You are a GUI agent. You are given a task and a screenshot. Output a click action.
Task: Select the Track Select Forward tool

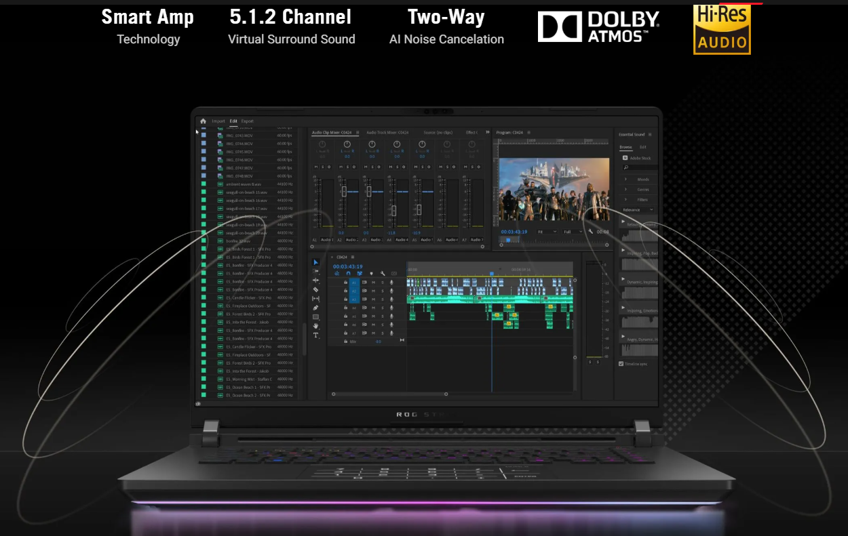click(x=315, y=271)
